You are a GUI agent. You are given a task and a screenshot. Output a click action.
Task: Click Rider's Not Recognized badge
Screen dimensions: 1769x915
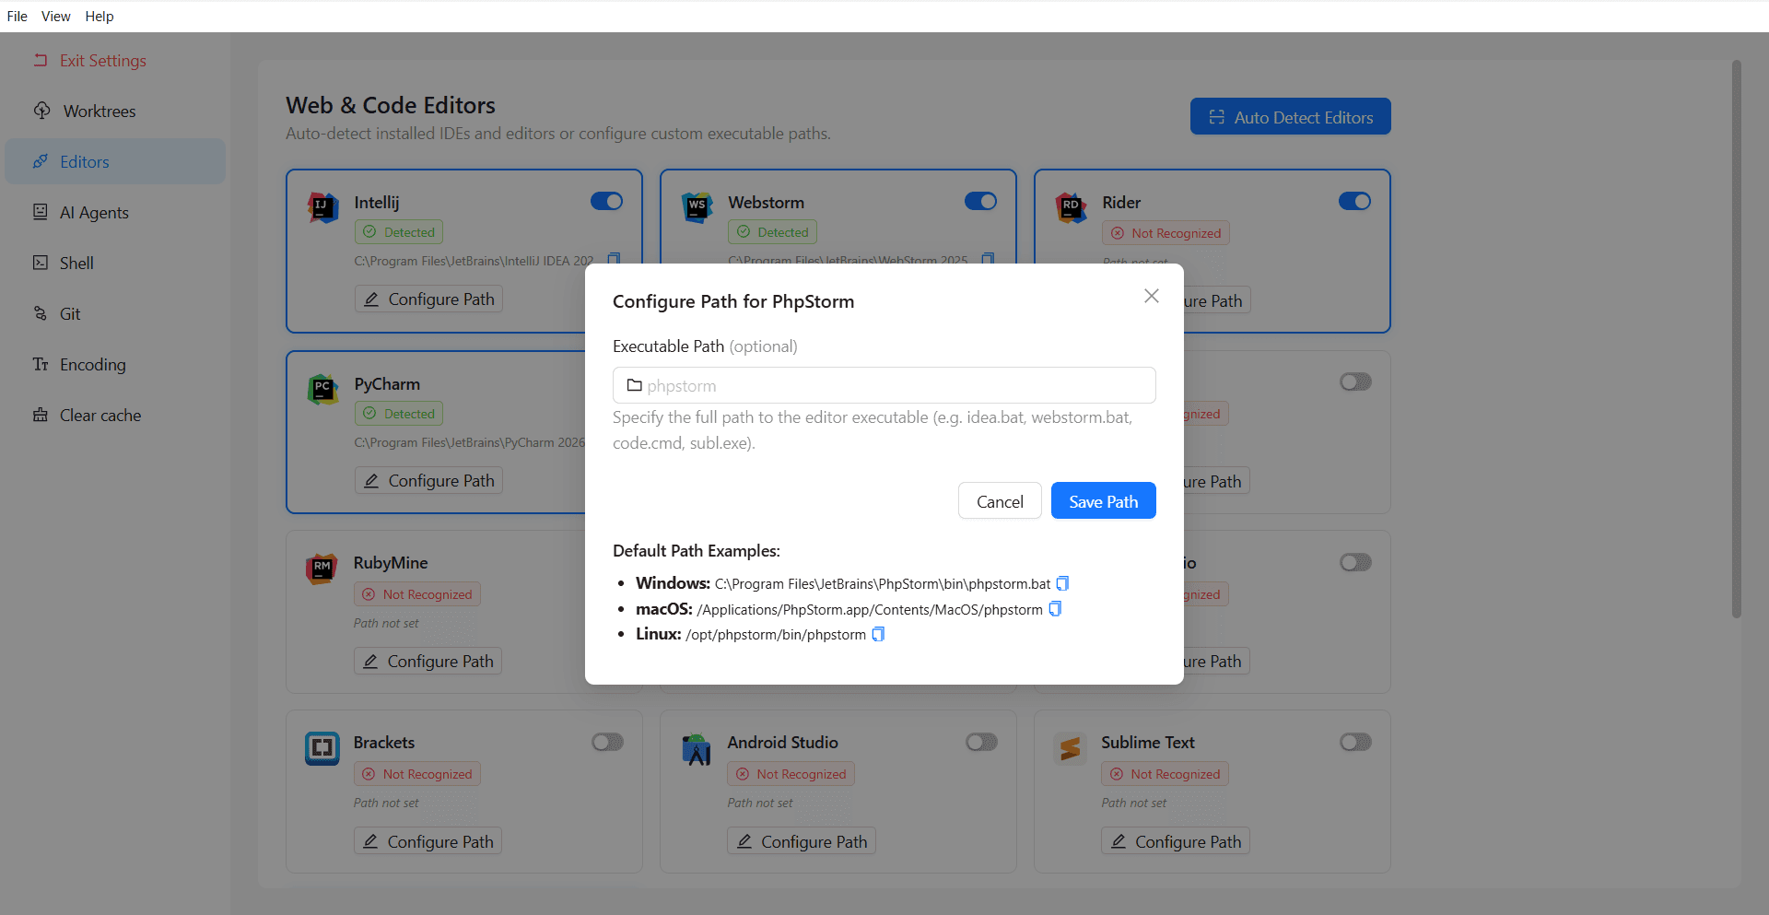[x=1166, y=233]
